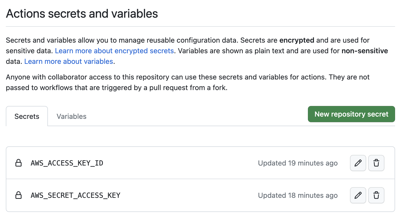The height and width of the screenshot is (218, 408).
Task: Click the 'Updated 19 minutes ago' timestamp
Action: coord(298,163)
